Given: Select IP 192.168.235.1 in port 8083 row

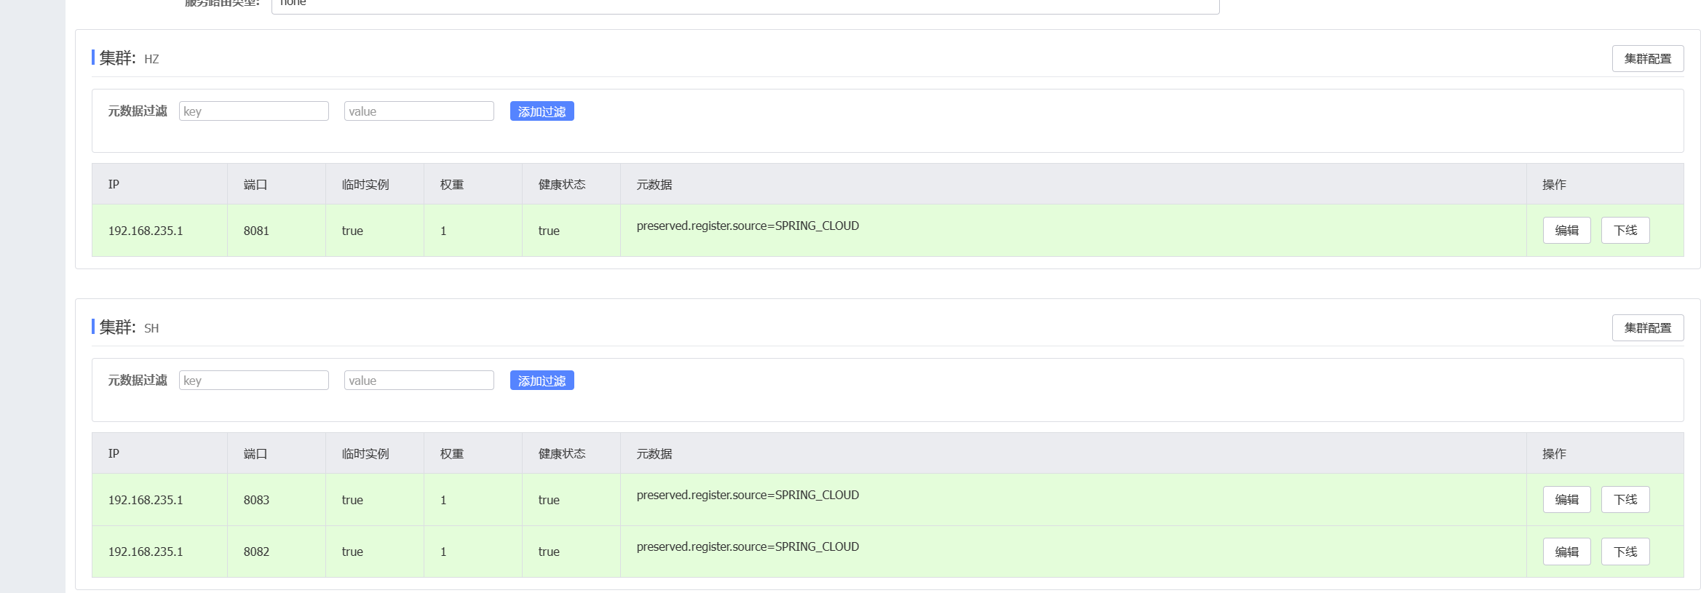Looking at the screenshot, I should [x=146, y=500].
